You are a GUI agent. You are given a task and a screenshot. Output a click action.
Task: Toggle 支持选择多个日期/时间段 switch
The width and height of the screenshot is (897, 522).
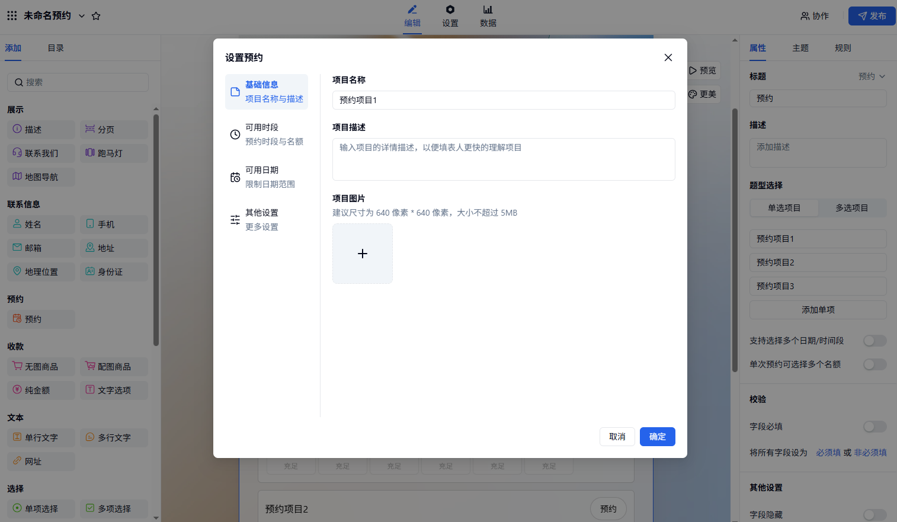coord(874,341)
